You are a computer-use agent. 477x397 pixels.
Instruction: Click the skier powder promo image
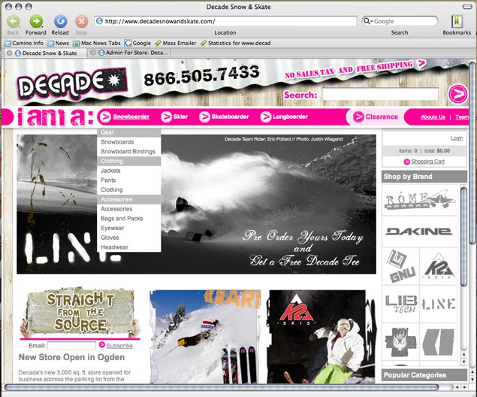205,336
